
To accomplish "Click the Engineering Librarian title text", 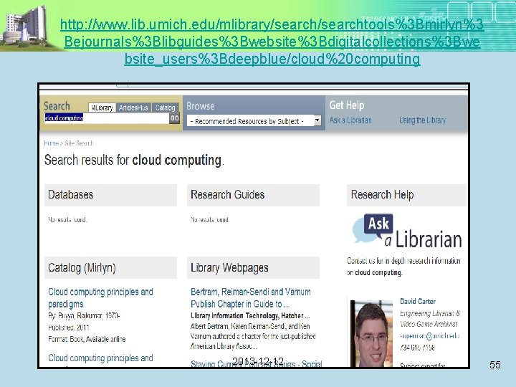I will 430,318.
